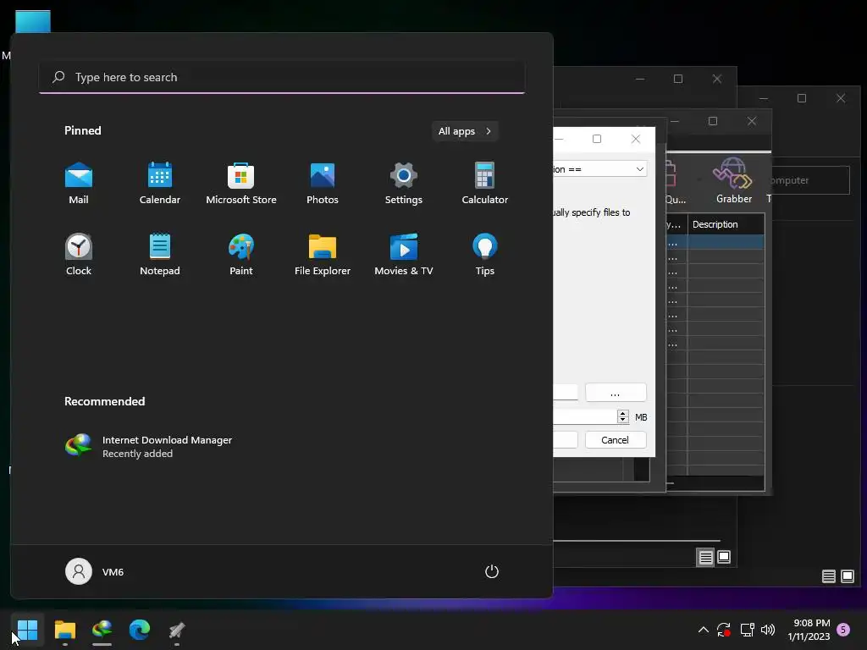The width and height of the screenshot is (867, 650).
Task: Switch to Internet Download Manager in taskbar
Action: coord(102,630)
